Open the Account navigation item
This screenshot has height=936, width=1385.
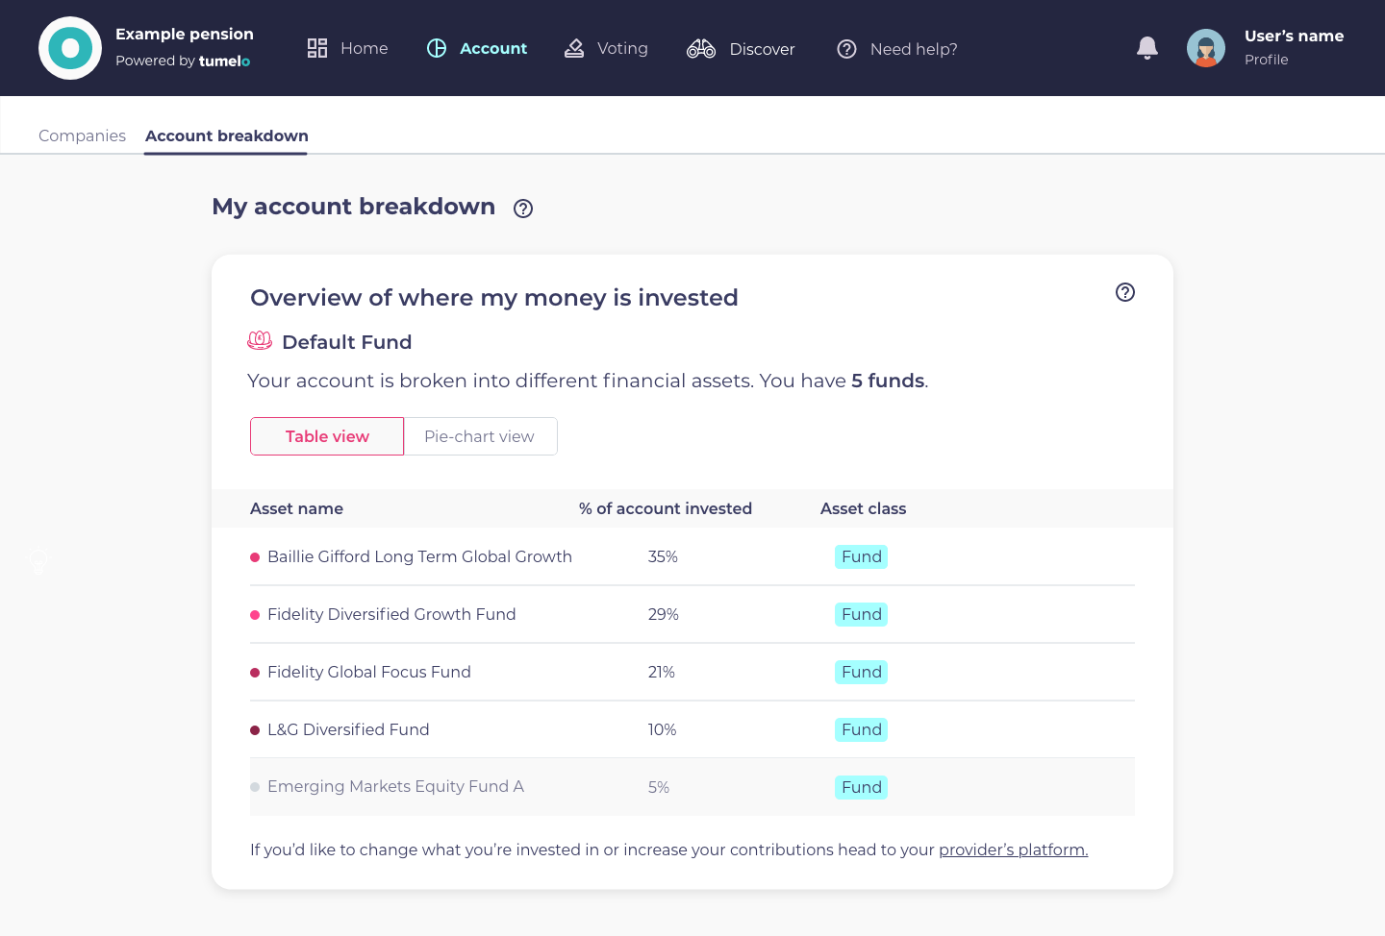(x=477, y=48)
